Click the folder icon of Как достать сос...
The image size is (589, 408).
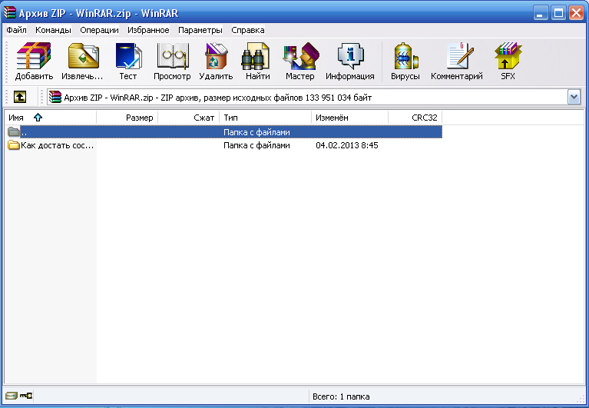[x=14, y=145]
